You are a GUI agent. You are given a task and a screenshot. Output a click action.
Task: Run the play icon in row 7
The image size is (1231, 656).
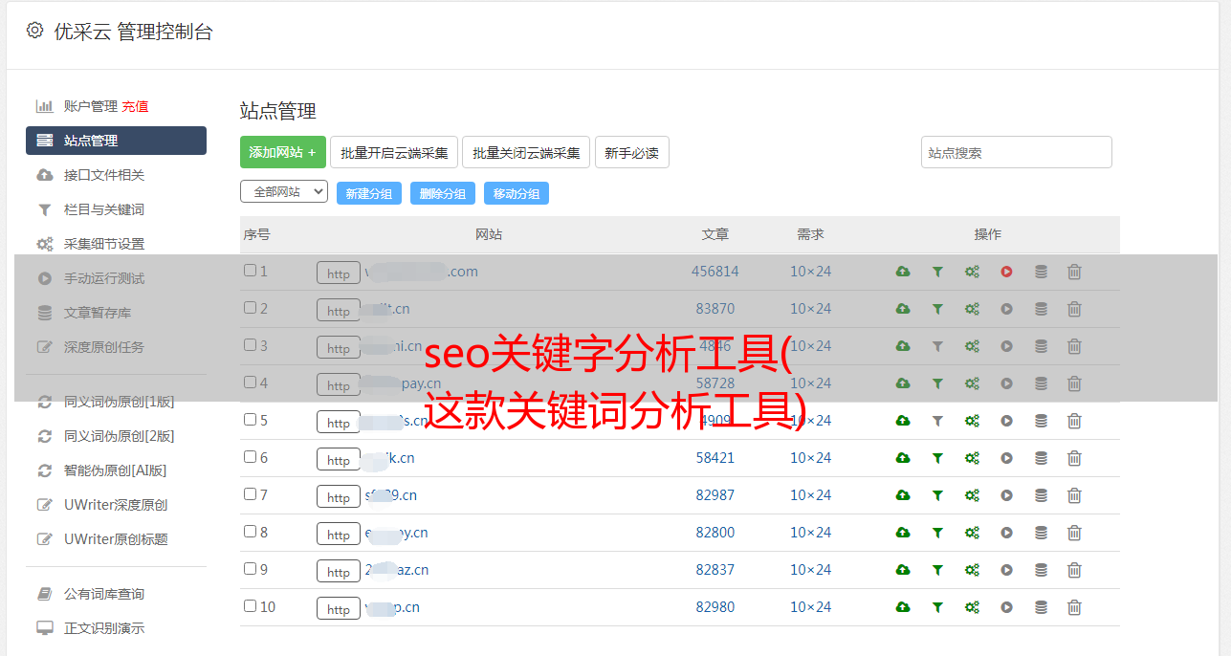click(1006, 495)
